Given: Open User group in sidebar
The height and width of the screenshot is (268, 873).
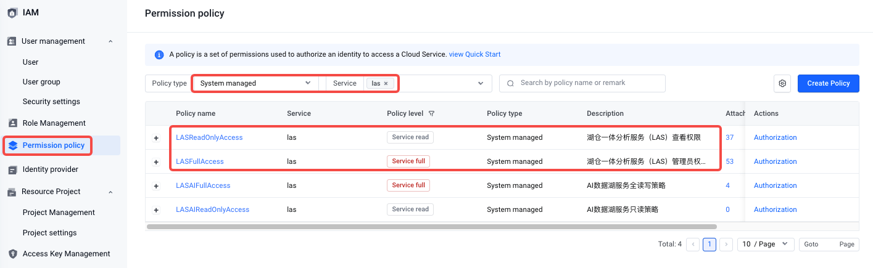Looking at the screenshot, I should pos(41,82).
